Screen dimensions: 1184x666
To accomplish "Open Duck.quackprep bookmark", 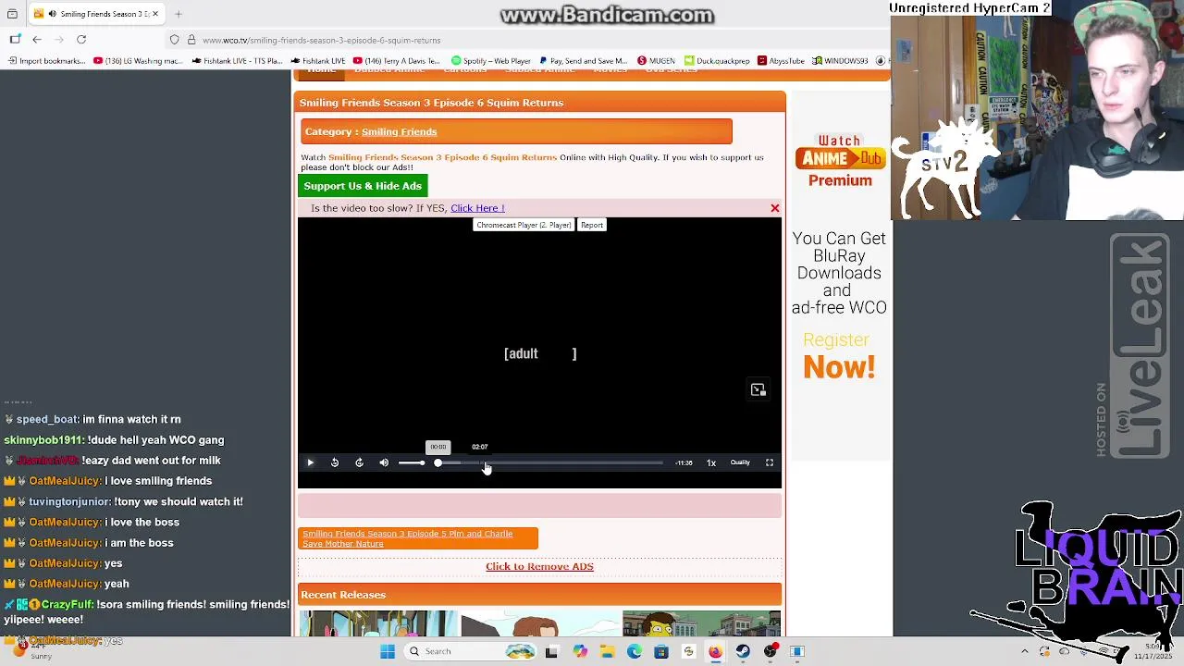I will [717, 61].
